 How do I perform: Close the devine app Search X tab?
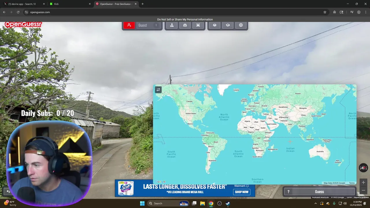[x=44, y=4]
